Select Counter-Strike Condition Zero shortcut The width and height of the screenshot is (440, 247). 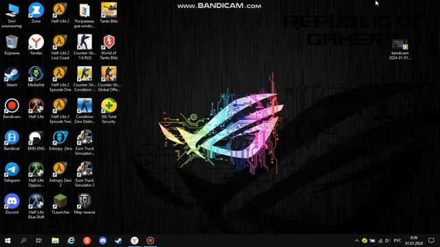tap(85, 79)
